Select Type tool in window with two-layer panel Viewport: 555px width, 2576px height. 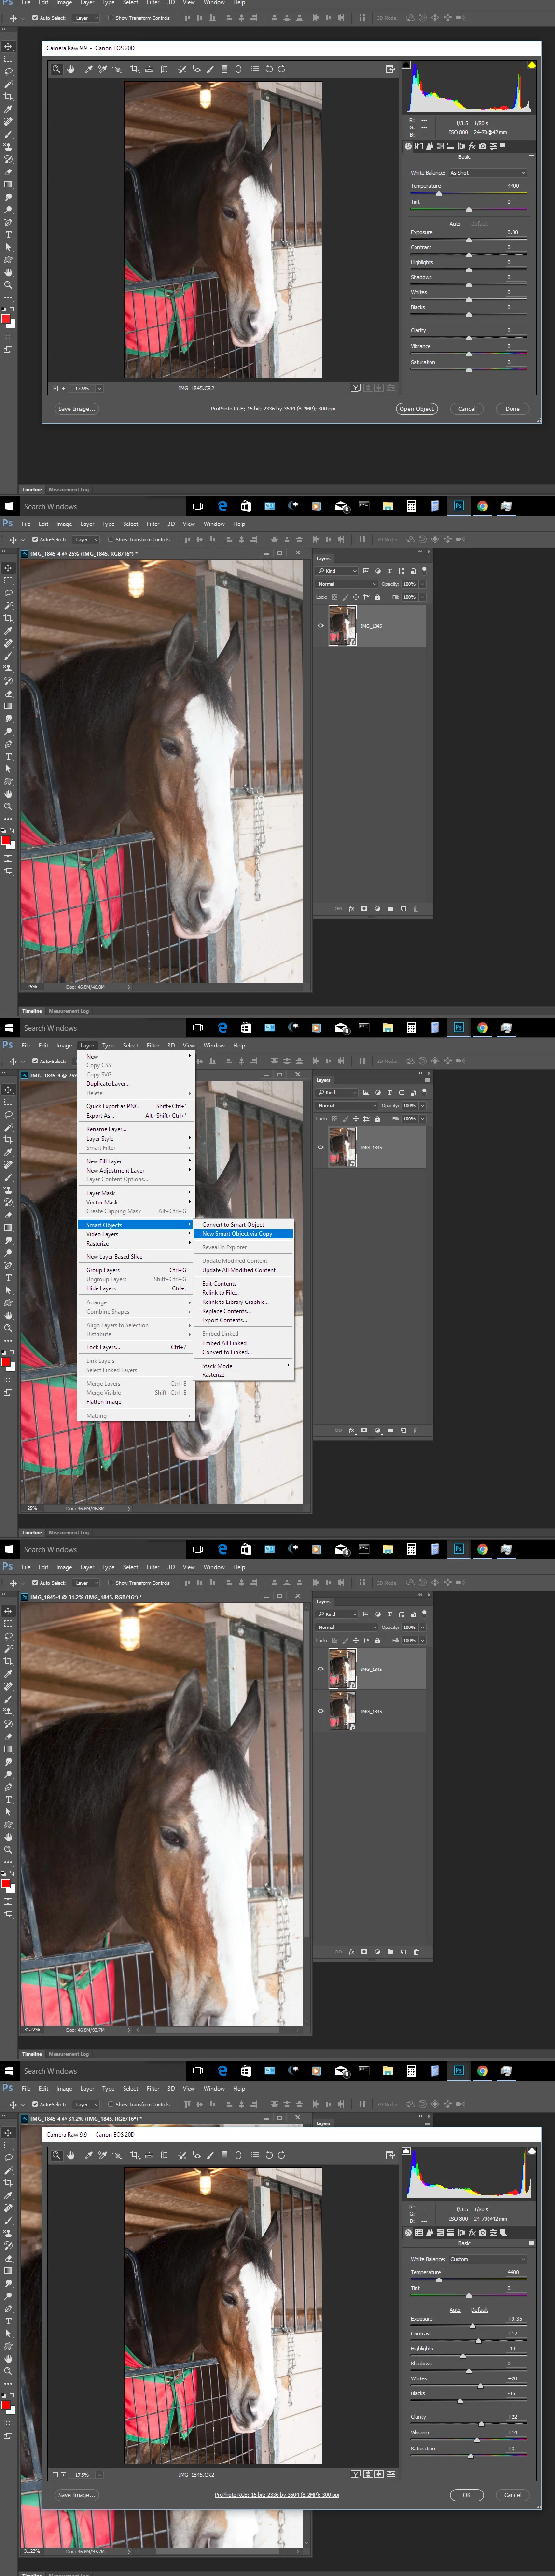9,1799
